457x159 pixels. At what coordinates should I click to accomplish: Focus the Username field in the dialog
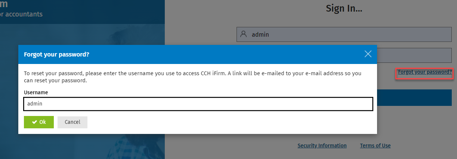pyautogui.click(x=198, y=104)
